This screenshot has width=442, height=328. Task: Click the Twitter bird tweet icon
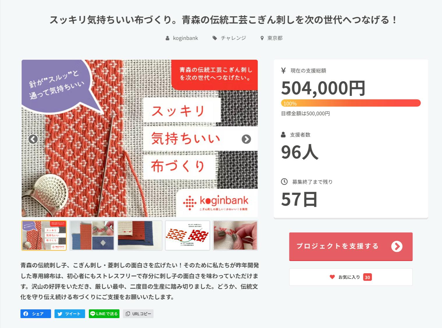[x=60, y=314]
